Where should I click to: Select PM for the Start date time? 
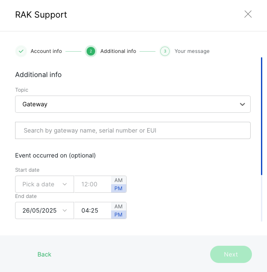pos(118,189)
